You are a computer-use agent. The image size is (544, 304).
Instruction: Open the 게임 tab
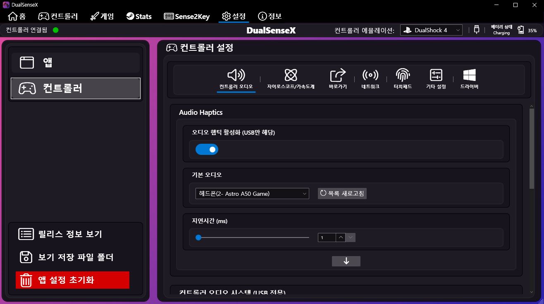click(x=102, y=17)
